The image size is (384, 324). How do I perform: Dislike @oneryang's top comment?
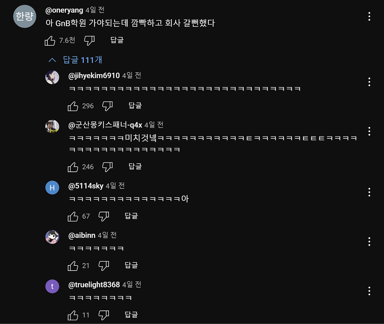(x=90, y=40)
